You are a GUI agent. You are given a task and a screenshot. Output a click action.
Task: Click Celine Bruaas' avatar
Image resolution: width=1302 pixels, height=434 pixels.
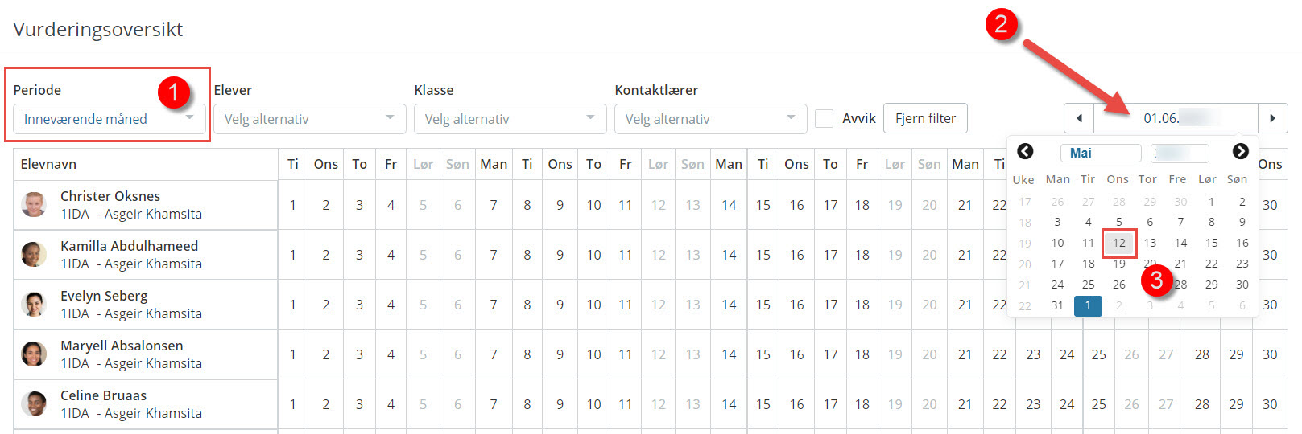pyautogui.click(x=34, y=404)
